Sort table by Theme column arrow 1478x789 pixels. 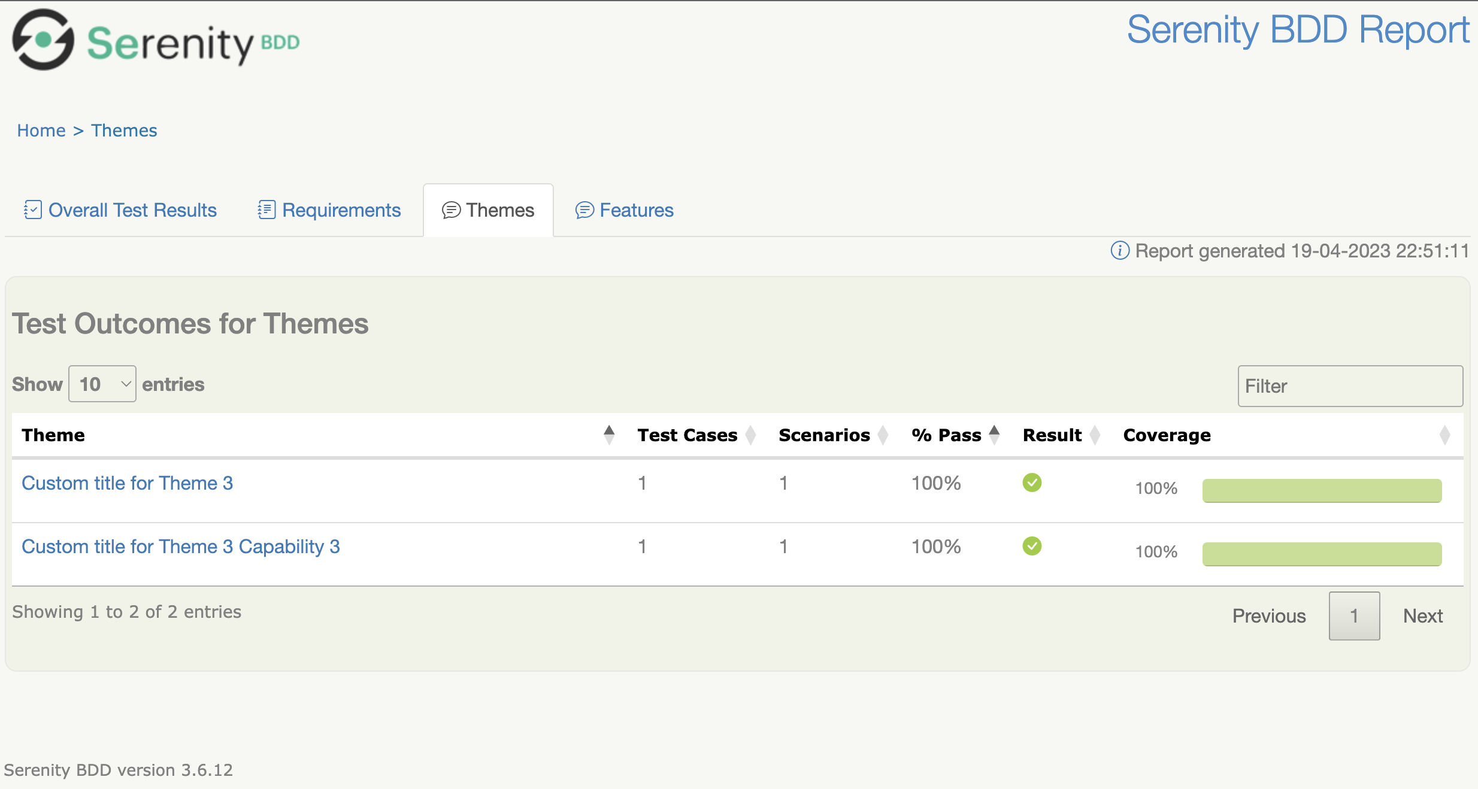608,435
